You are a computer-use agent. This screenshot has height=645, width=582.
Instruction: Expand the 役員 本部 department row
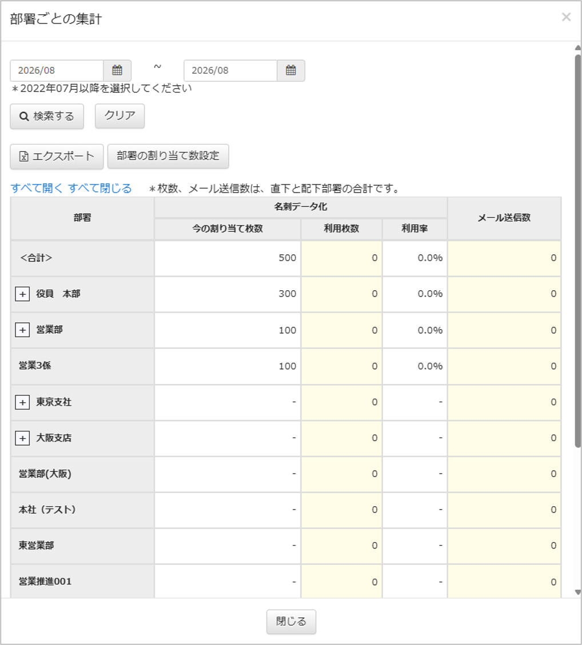(x=23, y=294)
